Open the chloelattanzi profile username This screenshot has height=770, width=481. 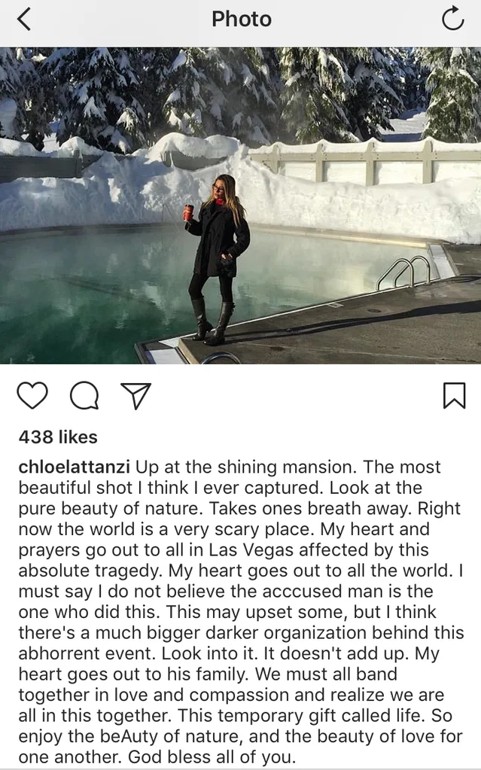(75, 467)
